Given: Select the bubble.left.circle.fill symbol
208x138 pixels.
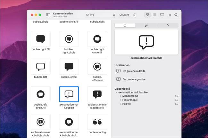Looking at the screenshot, I should [x=41, y=94].
